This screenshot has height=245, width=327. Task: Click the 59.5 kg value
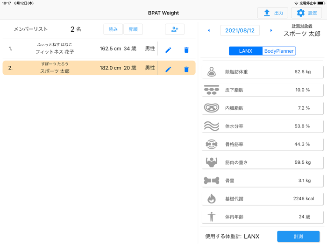pos(303,162)
